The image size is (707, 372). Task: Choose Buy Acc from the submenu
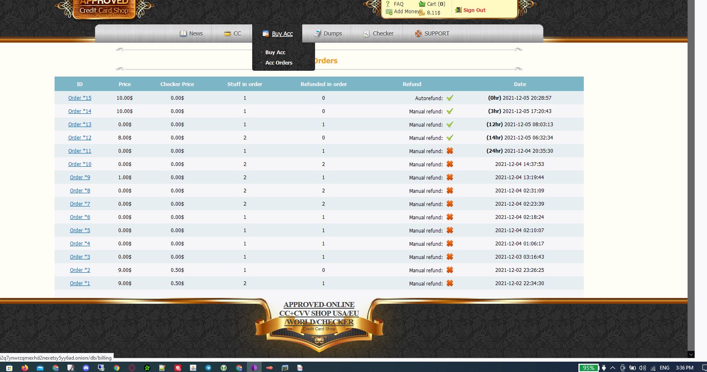tap(275, 53)
